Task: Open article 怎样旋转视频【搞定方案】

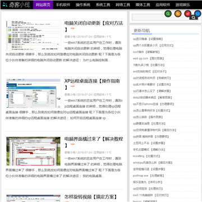Action: (x=91, y=197)
